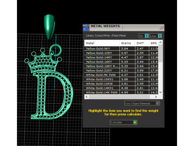194x146 pixels.
Task: Select the Yellow Gold:22KY row
Action: coord(121,71)
